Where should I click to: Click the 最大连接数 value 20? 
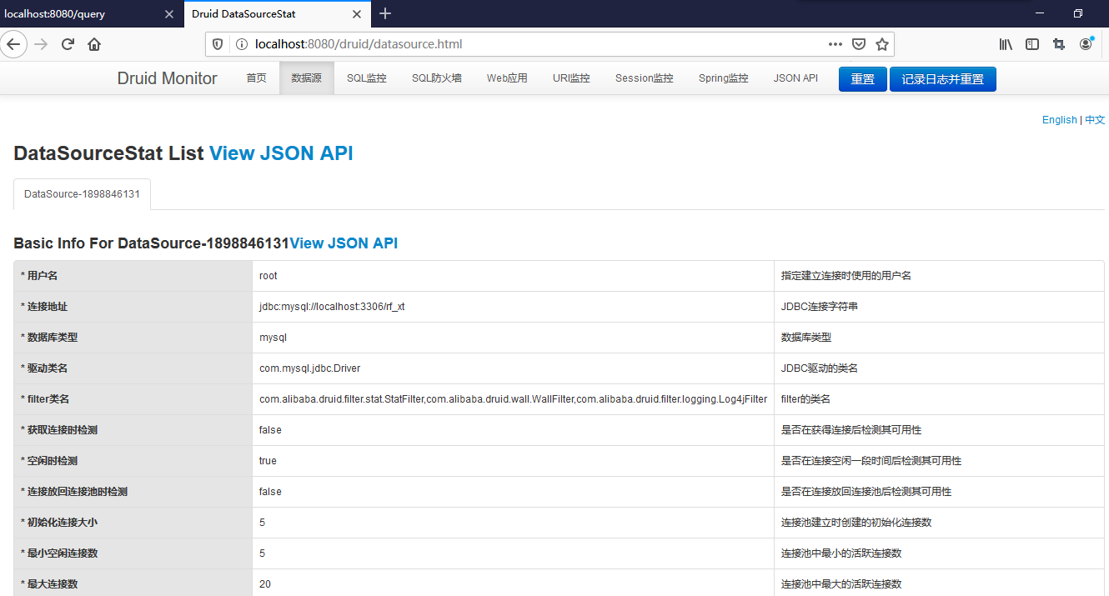pyautogui.click(x=265, y=584)
